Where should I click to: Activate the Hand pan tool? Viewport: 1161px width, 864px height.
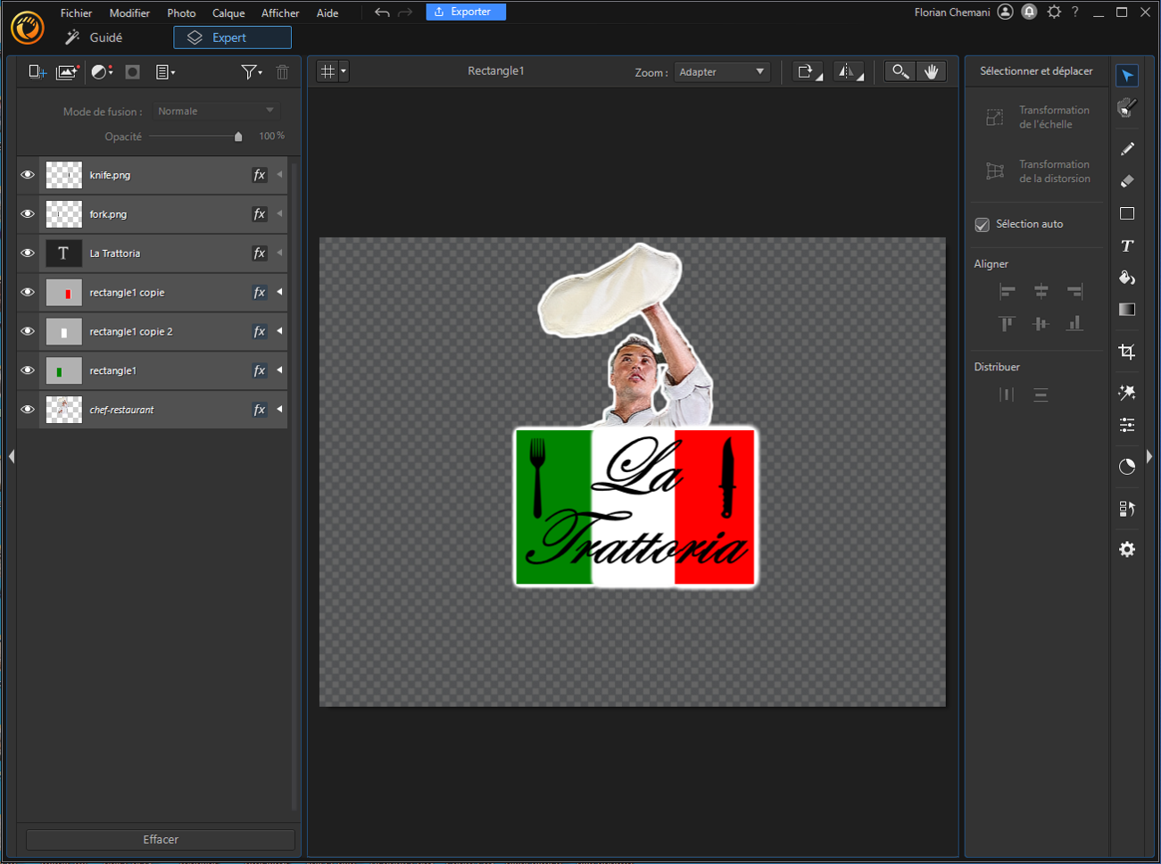pos(931,72)
